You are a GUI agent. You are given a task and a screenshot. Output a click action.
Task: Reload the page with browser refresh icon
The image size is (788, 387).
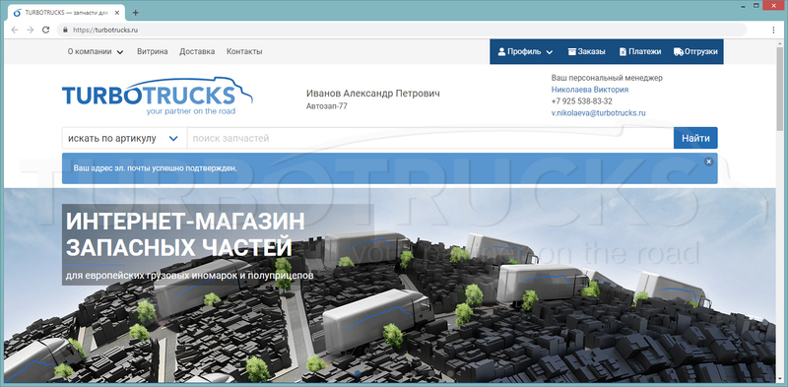45,30
